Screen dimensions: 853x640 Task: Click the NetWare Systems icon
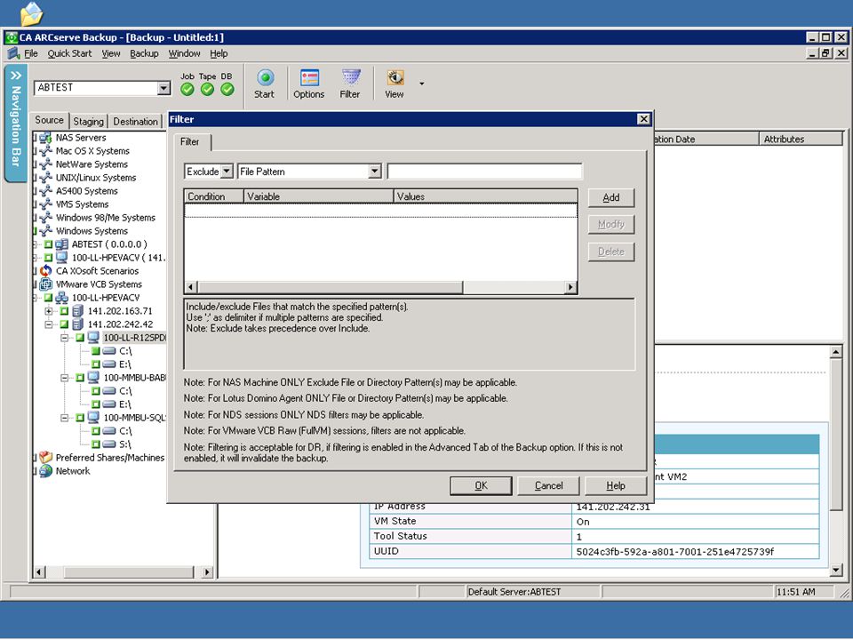pyautogui.click(x=45, y=164)
